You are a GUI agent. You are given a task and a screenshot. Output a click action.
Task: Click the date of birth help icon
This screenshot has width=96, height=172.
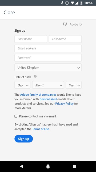(x=35, y=76)
